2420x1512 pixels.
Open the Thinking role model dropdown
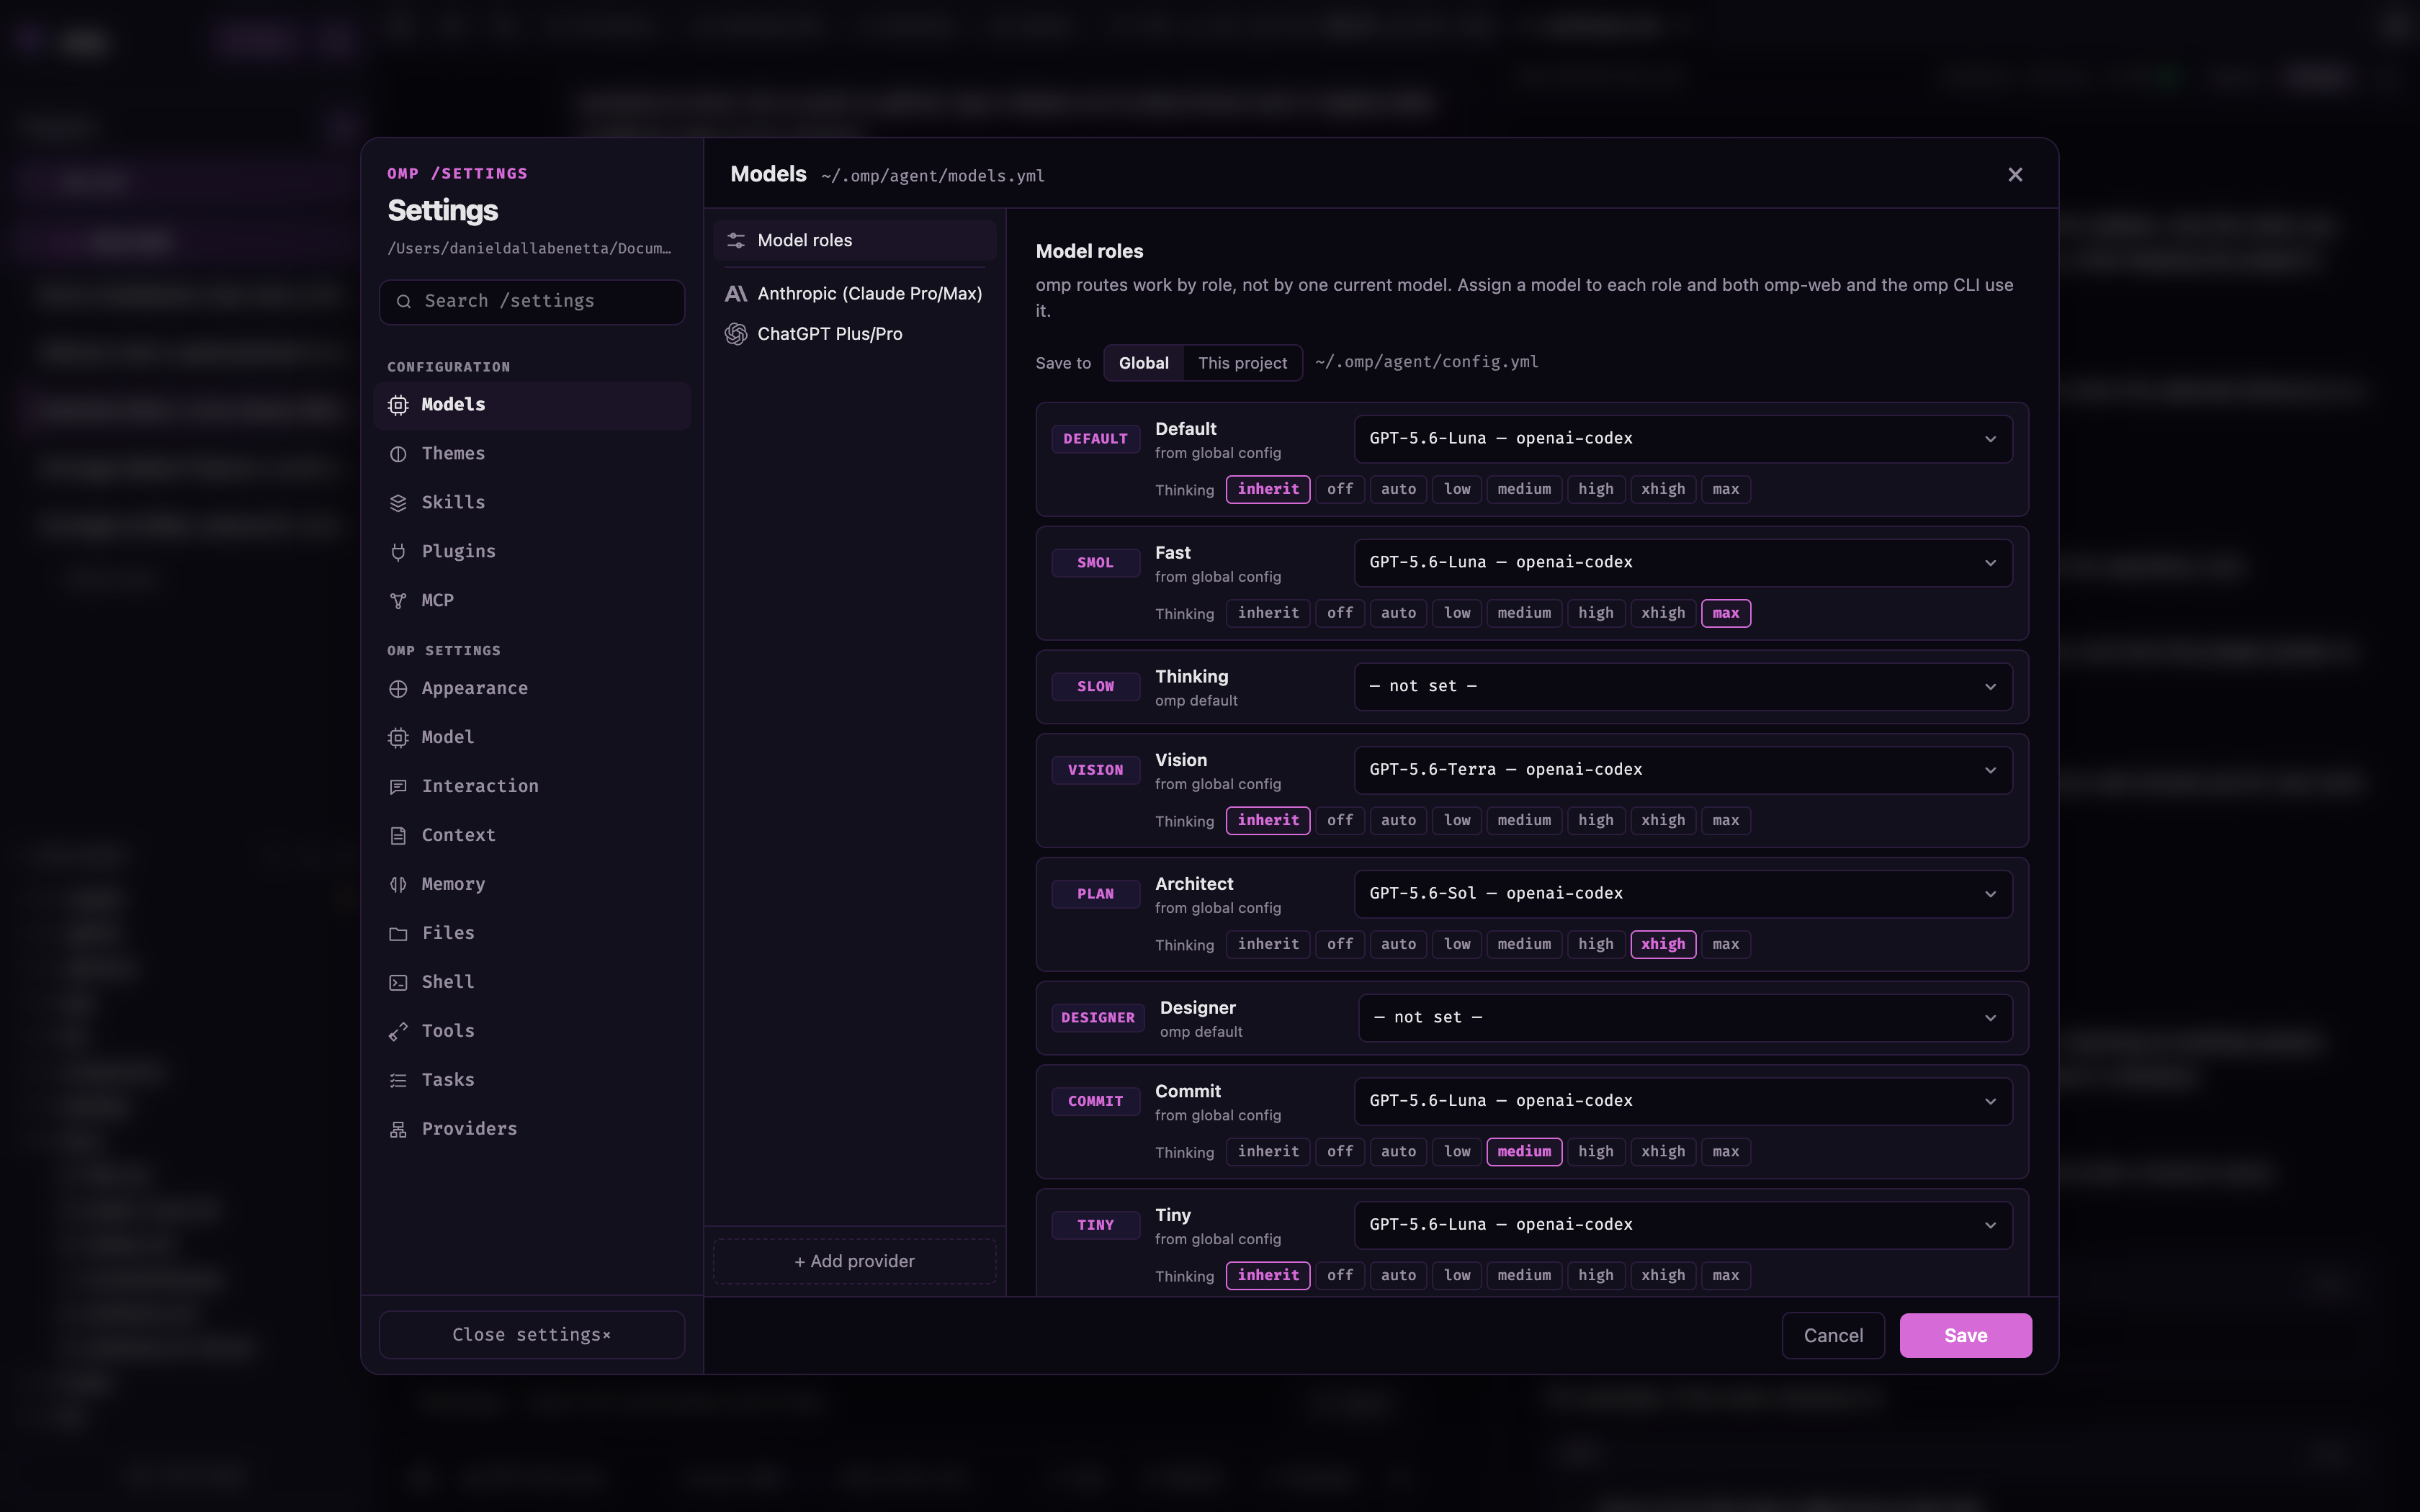[x=1683, y=687]
